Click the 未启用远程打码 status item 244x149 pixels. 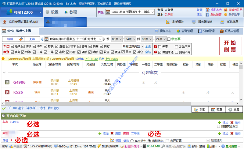[174, 146]
